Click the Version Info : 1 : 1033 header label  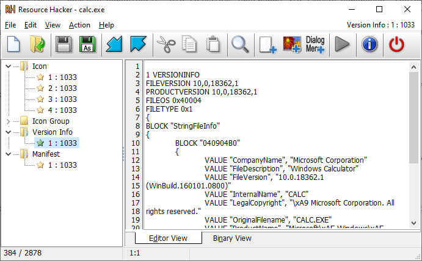pyautogui.click(x=380, y=25)
